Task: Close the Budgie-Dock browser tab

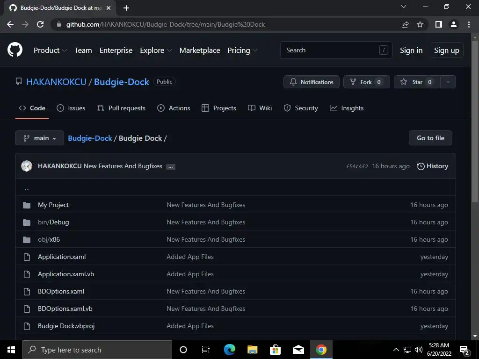Action: 109,8
